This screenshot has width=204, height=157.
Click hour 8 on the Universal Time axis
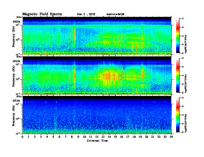[72, 137]
